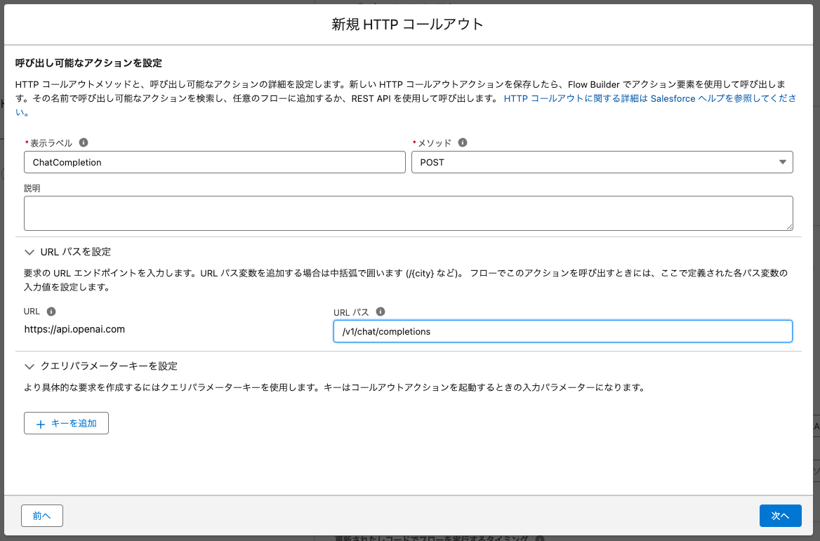The height and width of the screenshot is (541, 820).
Task: Collapse the URL パスを設定 section
Action: 29,252
